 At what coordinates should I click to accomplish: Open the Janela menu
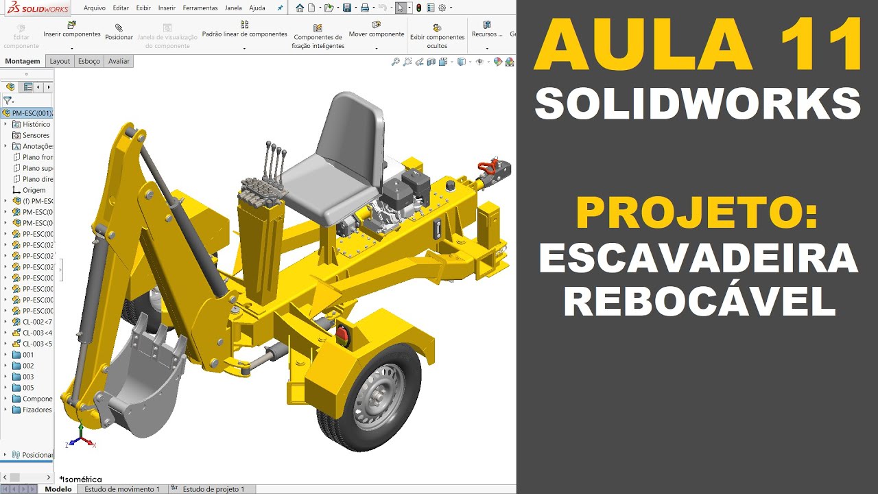233,8
